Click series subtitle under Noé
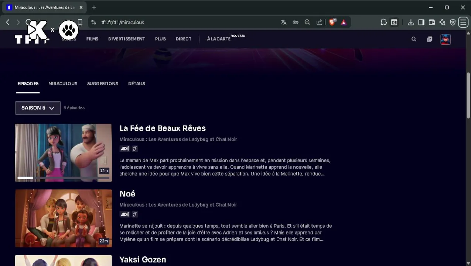The height and width of the screenshot is (266, 471). tap(178, 205)
